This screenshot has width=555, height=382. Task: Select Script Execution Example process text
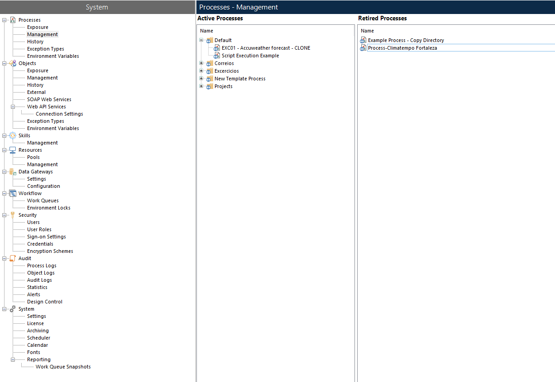[x=250, y=56]
